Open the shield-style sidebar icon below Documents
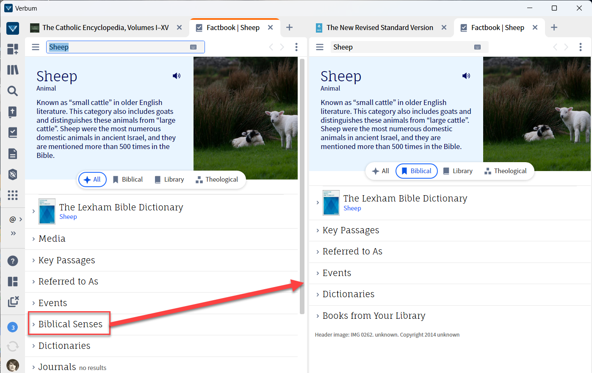Screen dimensions: 592x373 tap(13, 174)
